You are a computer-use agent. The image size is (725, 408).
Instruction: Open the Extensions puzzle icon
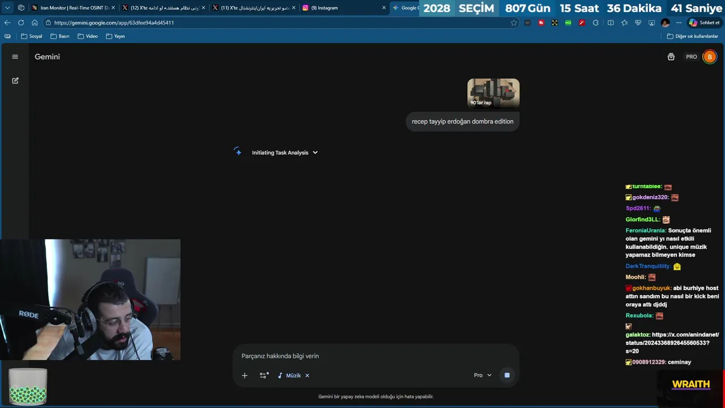595,23
